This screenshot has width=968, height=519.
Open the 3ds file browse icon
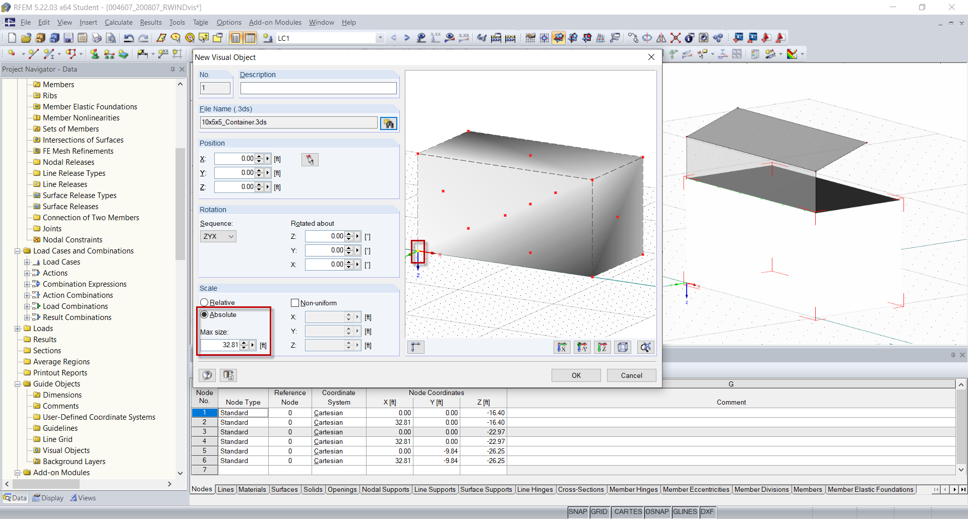(389, 122)
